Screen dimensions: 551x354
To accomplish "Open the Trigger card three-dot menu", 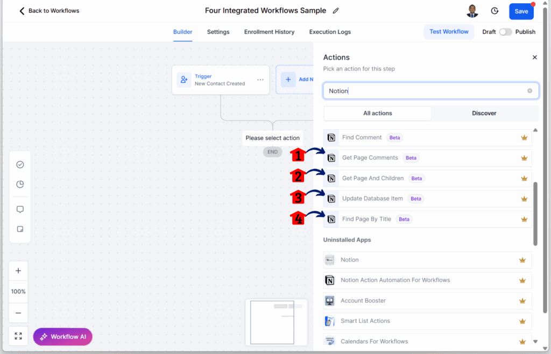I will 260,80.
